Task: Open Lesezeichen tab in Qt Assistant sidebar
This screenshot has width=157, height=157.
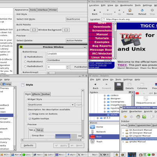Action: coord(144,125)
